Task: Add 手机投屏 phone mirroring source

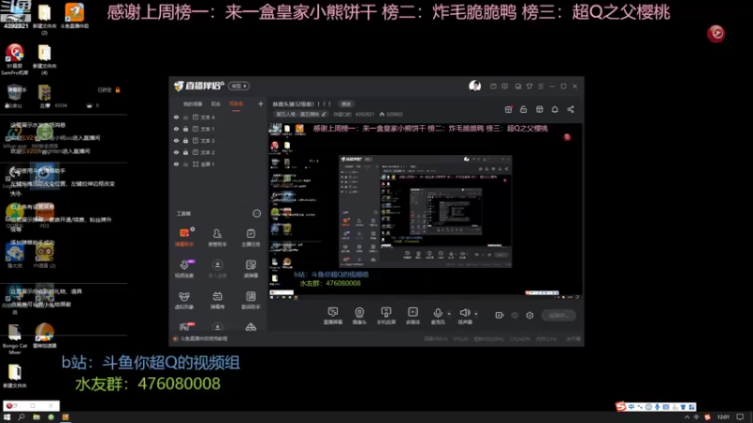Action: pyautogui.click(x=386, y=316)
